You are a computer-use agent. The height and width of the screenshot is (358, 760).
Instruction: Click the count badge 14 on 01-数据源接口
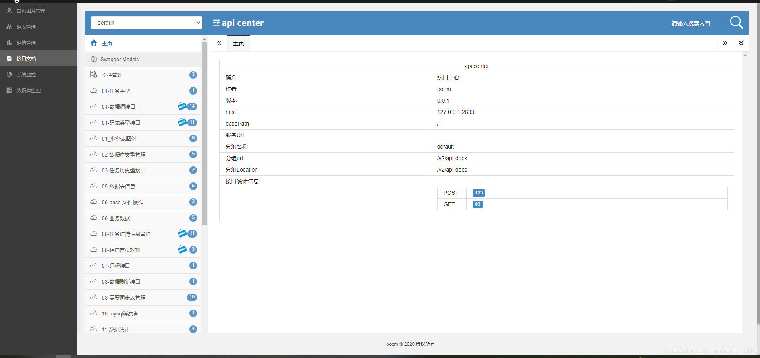pyautogui.click(x=192, y=106)
